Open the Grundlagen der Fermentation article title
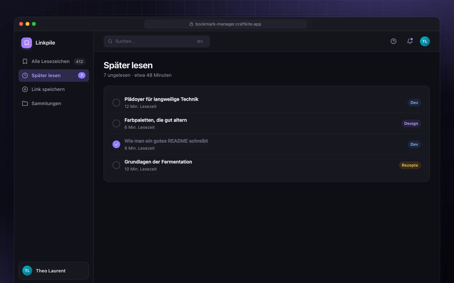454x283 pixels. pyautogui.click(x=158, y=162)
